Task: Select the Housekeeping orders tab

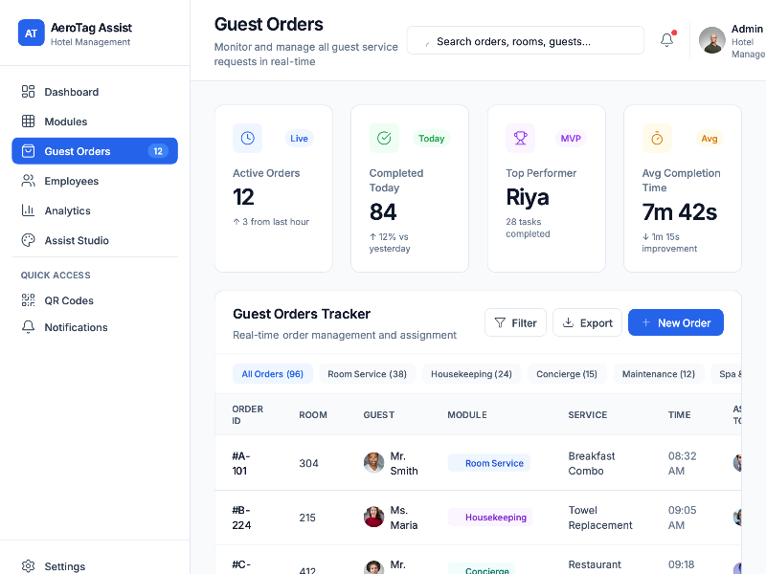Action: (x=472, y=374)
